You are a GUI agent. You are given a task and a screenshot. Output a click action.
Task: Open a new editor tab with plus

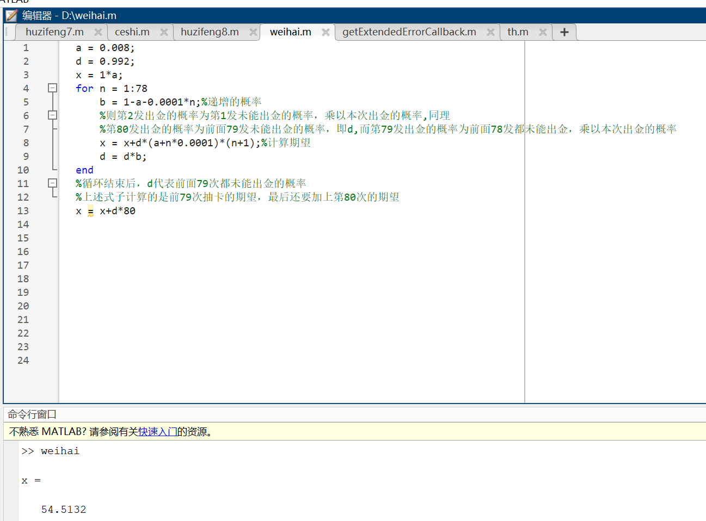(x=564, y=32)
